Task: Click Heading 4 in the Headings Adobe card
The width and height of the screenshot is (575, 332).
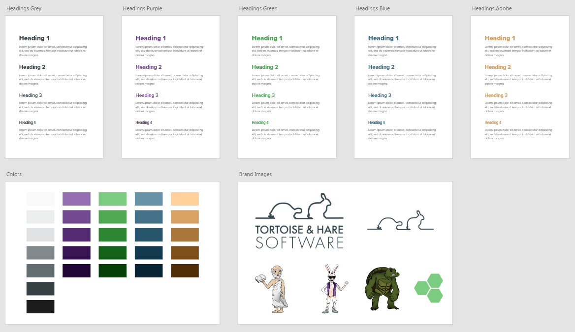Action: (493, 122)
